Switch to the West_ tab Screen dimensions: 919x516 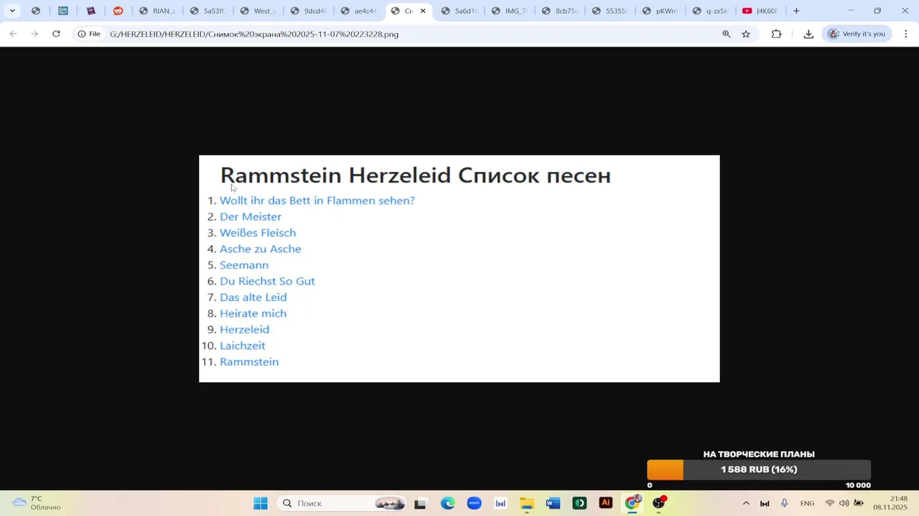[258, 11]
